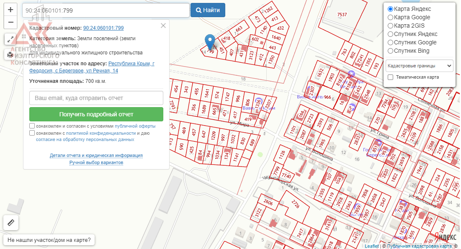Switch to Спутник Яндекс layer
The image size is (461, 249).
[391, 34]
